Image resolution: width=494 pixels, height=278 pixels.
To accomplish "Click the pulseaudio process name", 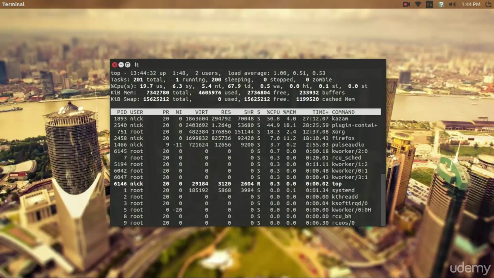I will pos(348,145).
